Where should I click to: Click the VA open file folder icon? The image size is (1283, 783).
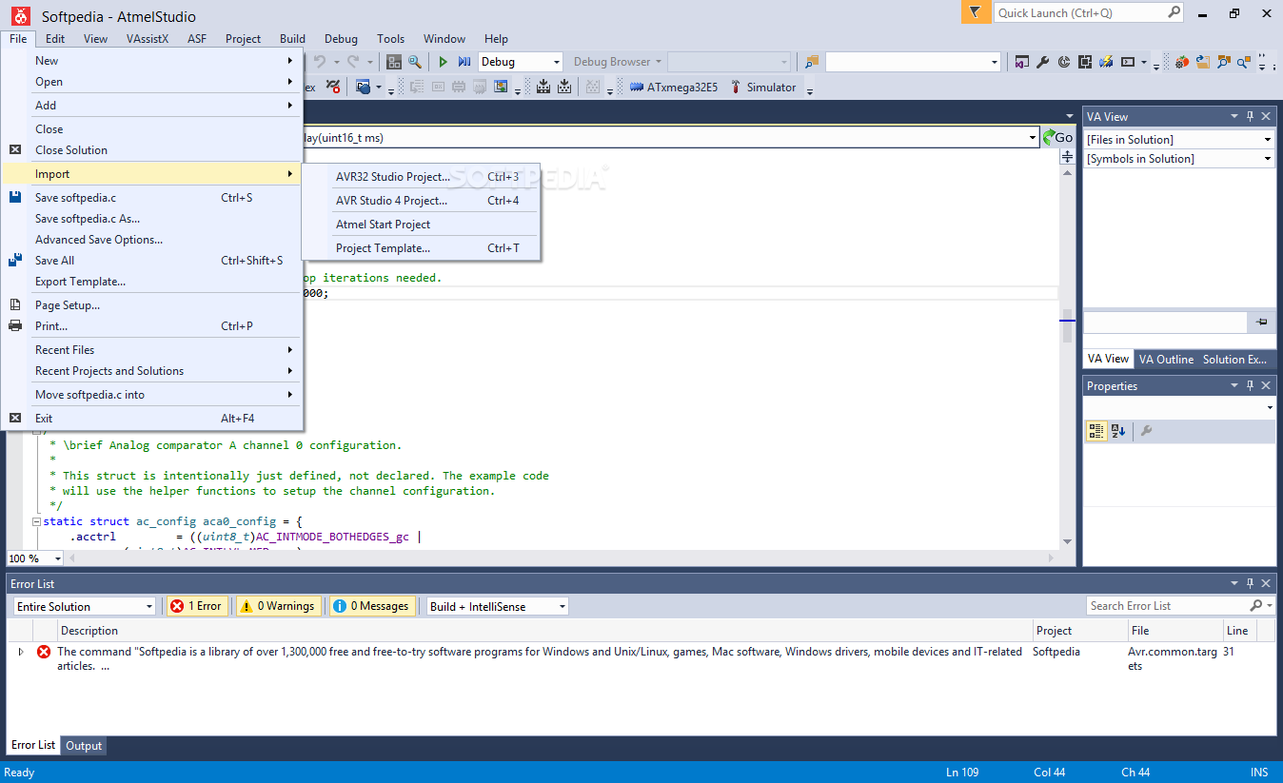[x=1203, y=62]
